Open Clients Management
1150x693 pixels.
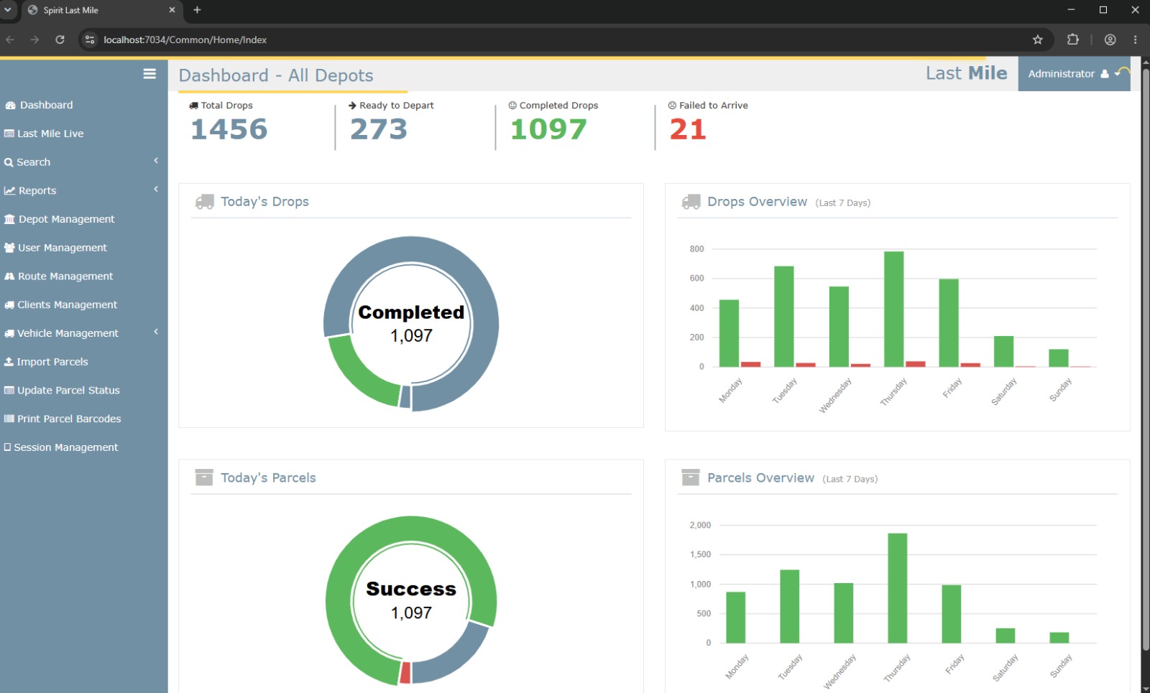67,305
